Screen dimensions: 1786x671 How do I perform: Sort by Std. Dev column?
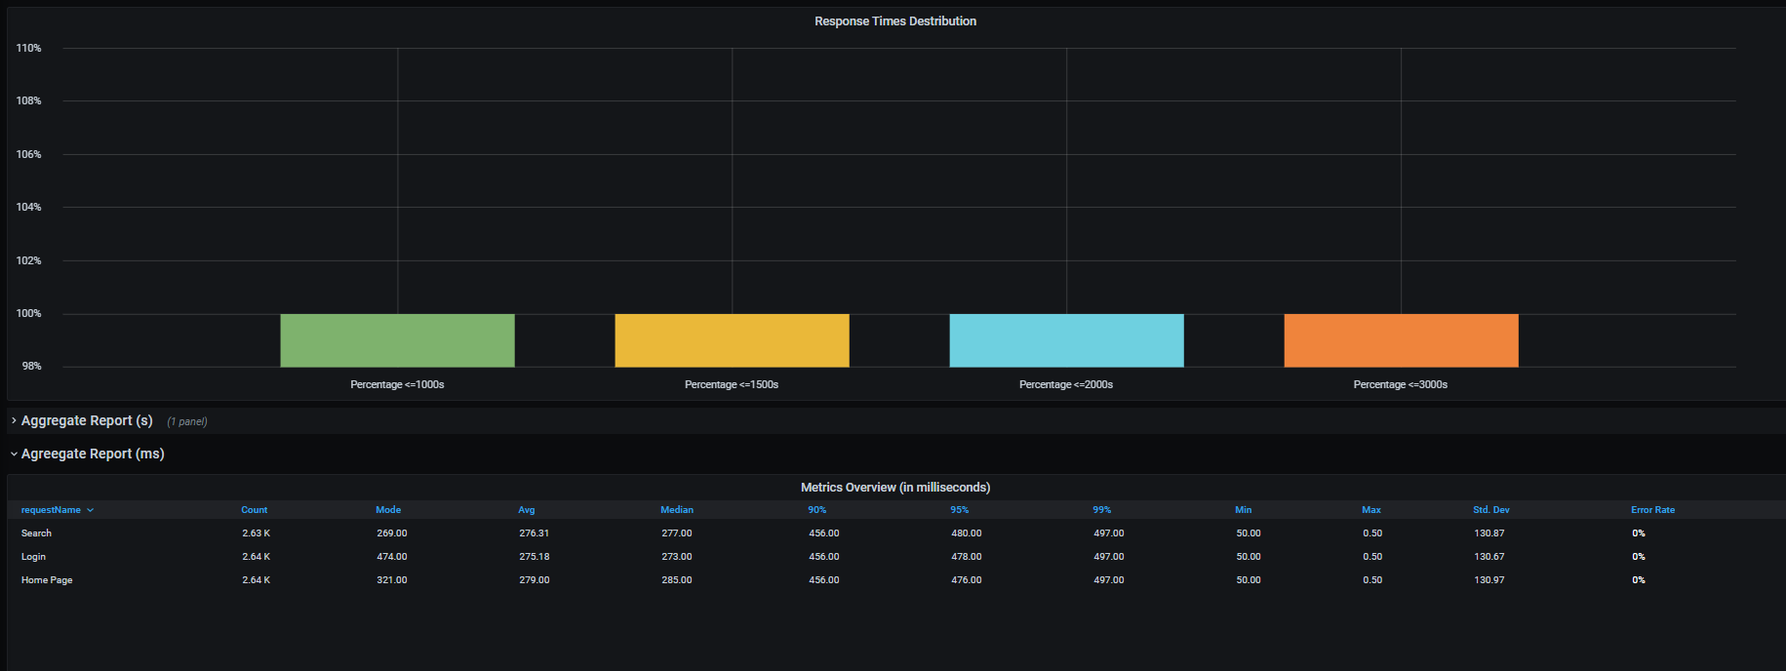pos(1491,510)
